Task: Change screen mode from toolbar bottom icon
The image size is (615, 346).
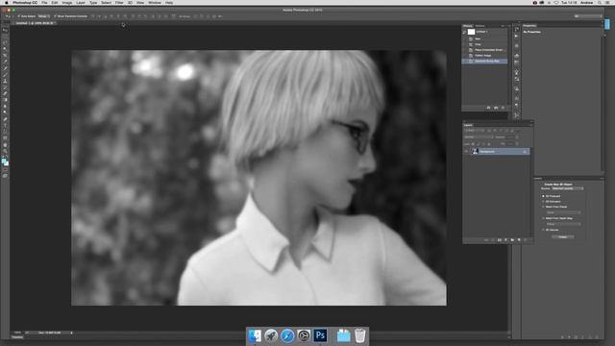Action: [x=5, y=176]
